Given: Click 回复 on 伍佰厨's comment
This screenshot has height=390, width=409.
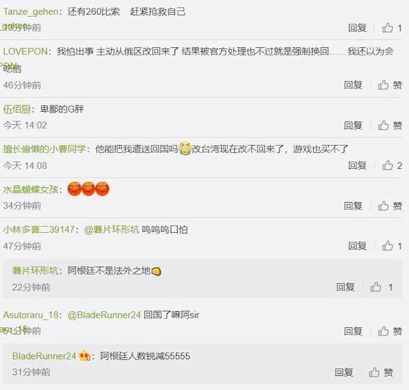Looking at the screenshot, I should pos(353,125).
